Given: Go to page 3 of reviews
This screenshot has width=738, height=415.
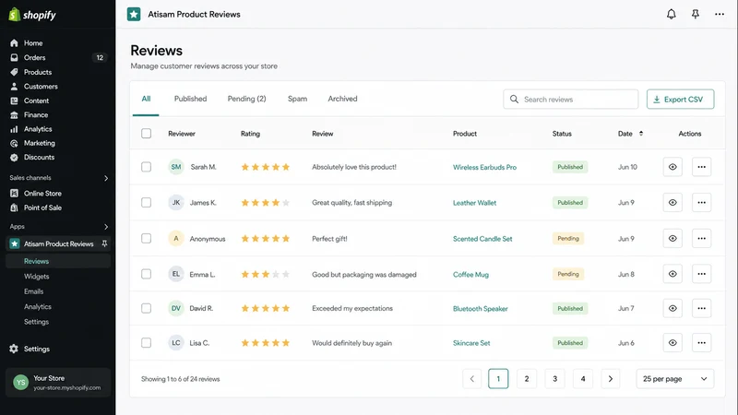Looking at the screenshot, I should (555, 379).
